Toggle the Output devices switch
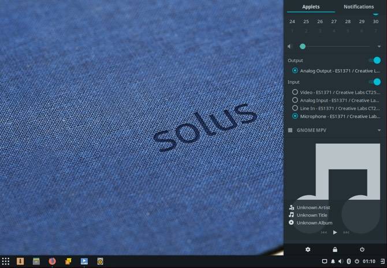Screen dimensions: 387x268 pyautogui.click(x=375, y=60)
